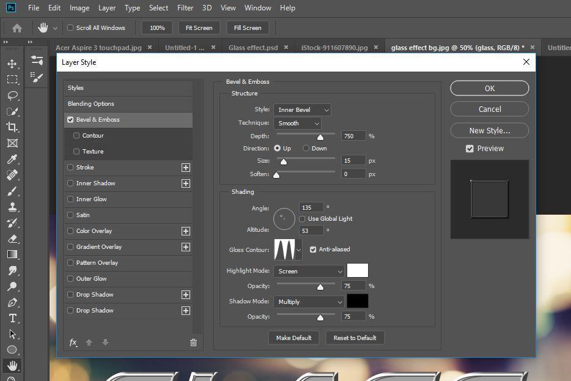Screen dimensions: 571x381
Task: Check Use Global Light
Action: pyautogui.click(x=302, y=219)
